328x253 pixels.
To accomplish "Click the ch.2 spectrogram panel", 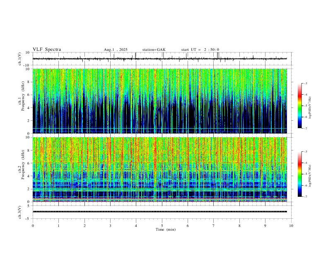I will [160, 169].
